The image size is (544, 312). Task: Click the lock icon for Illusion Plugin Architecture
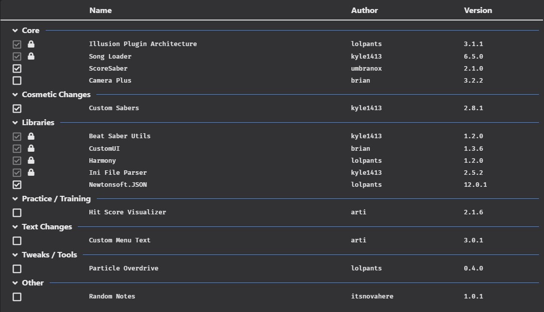coord(31,44)
